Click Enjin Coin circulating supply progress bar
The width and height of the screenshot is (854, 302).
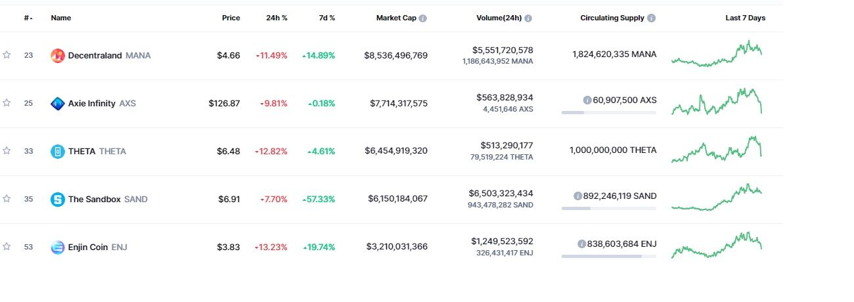[x=609, y=256]
